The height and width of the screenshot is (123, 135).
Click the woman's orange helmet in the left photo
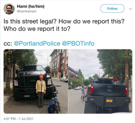41,76
